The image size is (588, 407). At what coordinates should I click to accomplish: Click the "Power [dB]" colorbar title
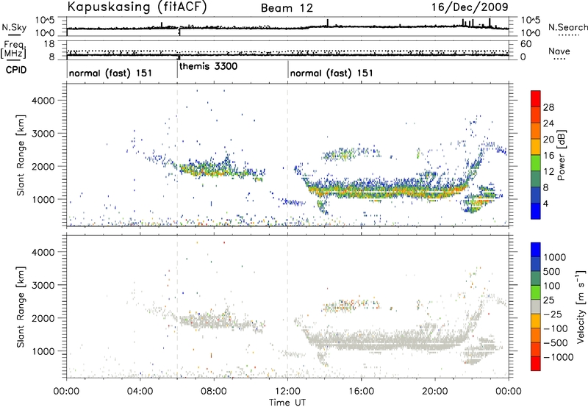pyautogui.click(x=562, y=155)
